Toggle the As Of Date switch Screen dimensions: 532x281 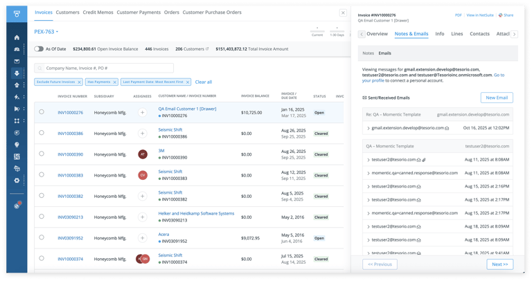pyautogui.click(x=39, y=49)
